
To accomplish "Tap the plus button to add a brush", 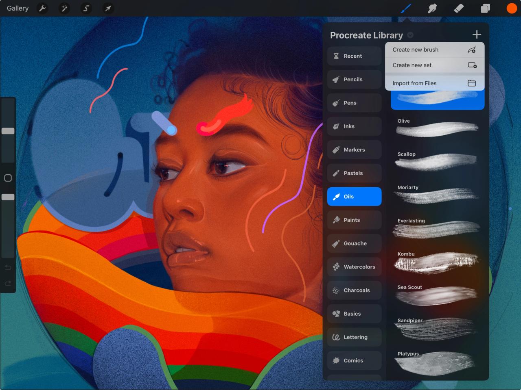I will point(477,34).
